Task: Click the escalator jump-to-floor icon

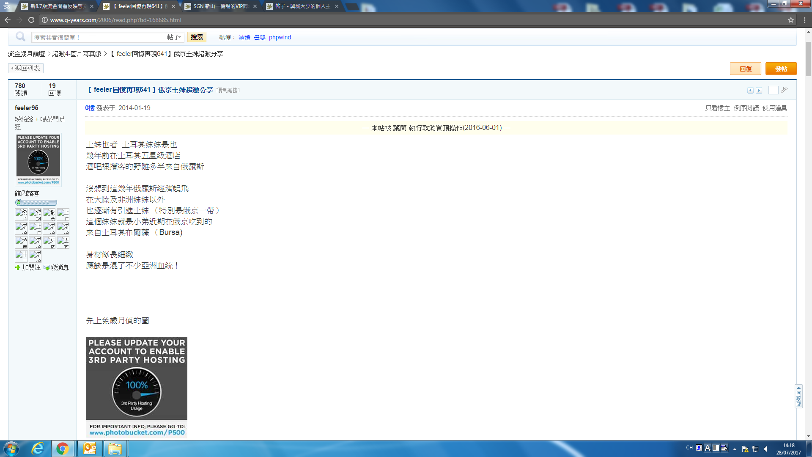Action: tap(784, 90)
